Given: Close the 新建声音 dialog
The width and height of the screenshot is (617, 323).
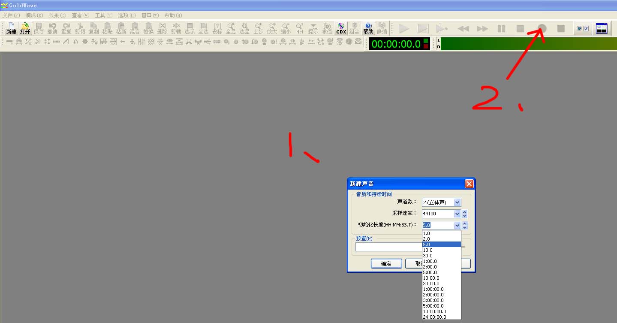Looking at the screenshot, I should point(469,184).
